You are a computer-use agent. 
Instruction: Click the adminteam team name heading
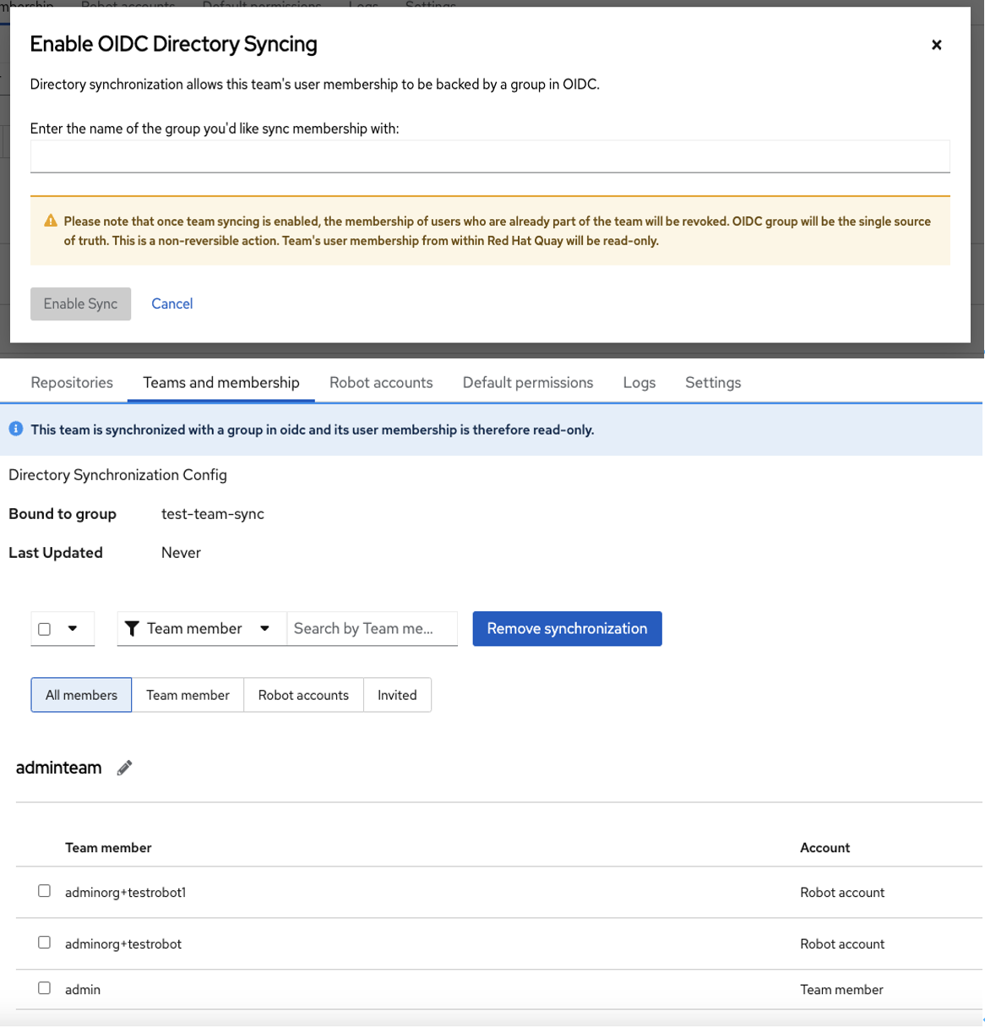[x=58, y=768]
